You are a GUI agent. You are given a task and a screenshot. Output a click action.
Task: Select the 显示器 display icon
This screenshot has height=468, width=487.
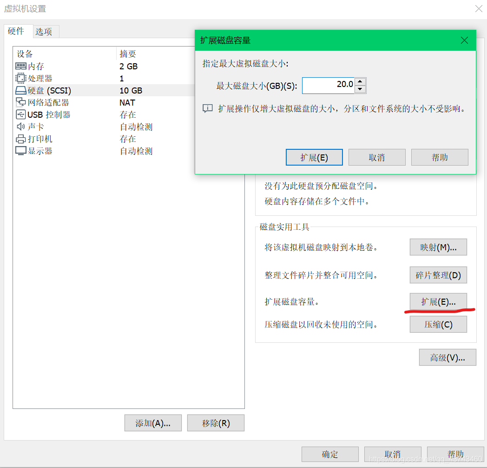pyautogui.click(x=20, y=151)
